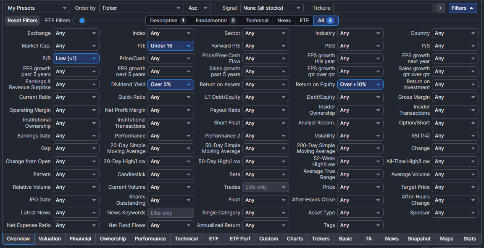Open the IPO Date dropdown
Screen dimensions: 484x248
click(76, 200)
